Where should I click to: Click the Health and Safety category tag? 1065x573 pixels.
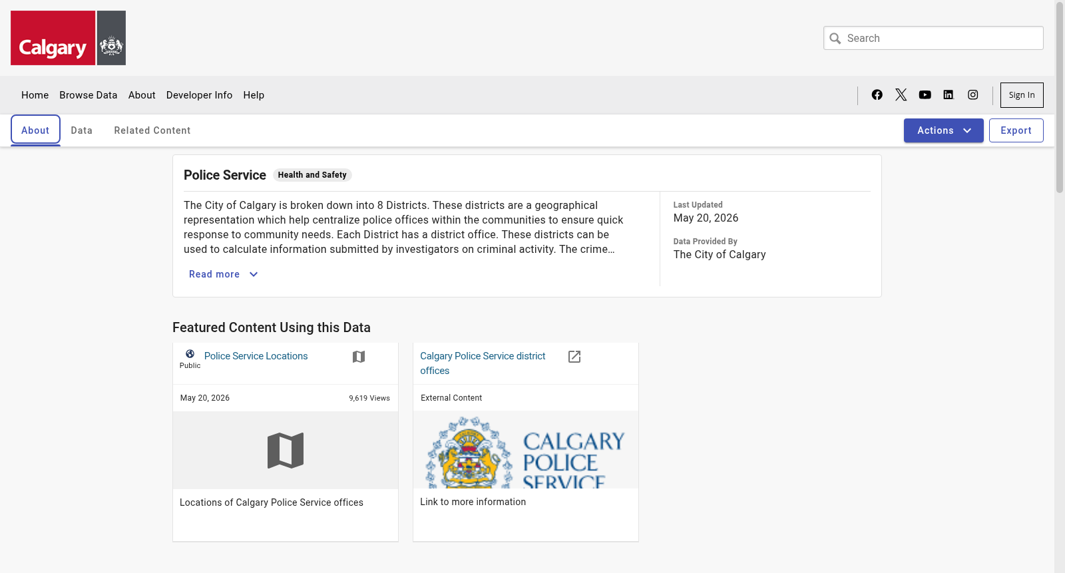[x=312, y=175]
